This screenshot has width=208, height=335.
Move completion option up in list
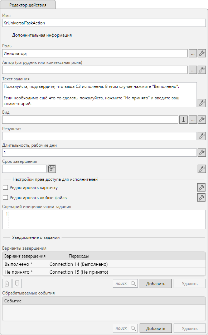point(7,283)
